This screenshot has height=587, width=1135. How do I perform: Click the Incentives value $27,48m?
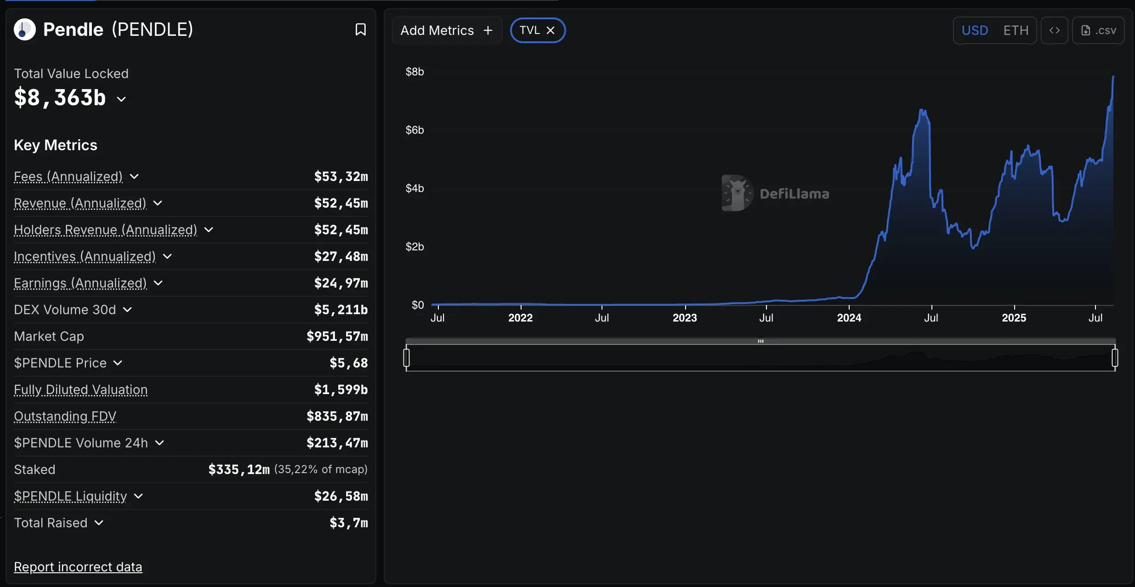point(341,256)
